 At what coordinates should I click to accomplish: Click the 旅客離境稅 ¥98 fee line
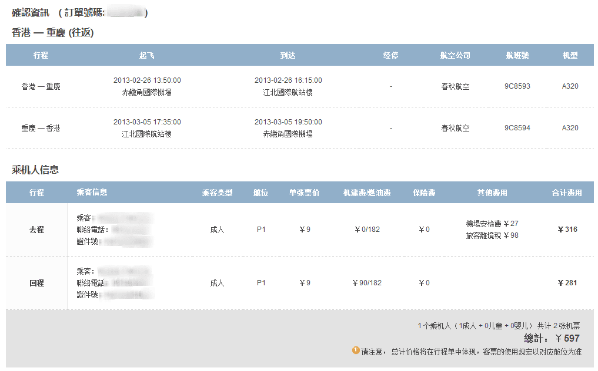(492, 235)
